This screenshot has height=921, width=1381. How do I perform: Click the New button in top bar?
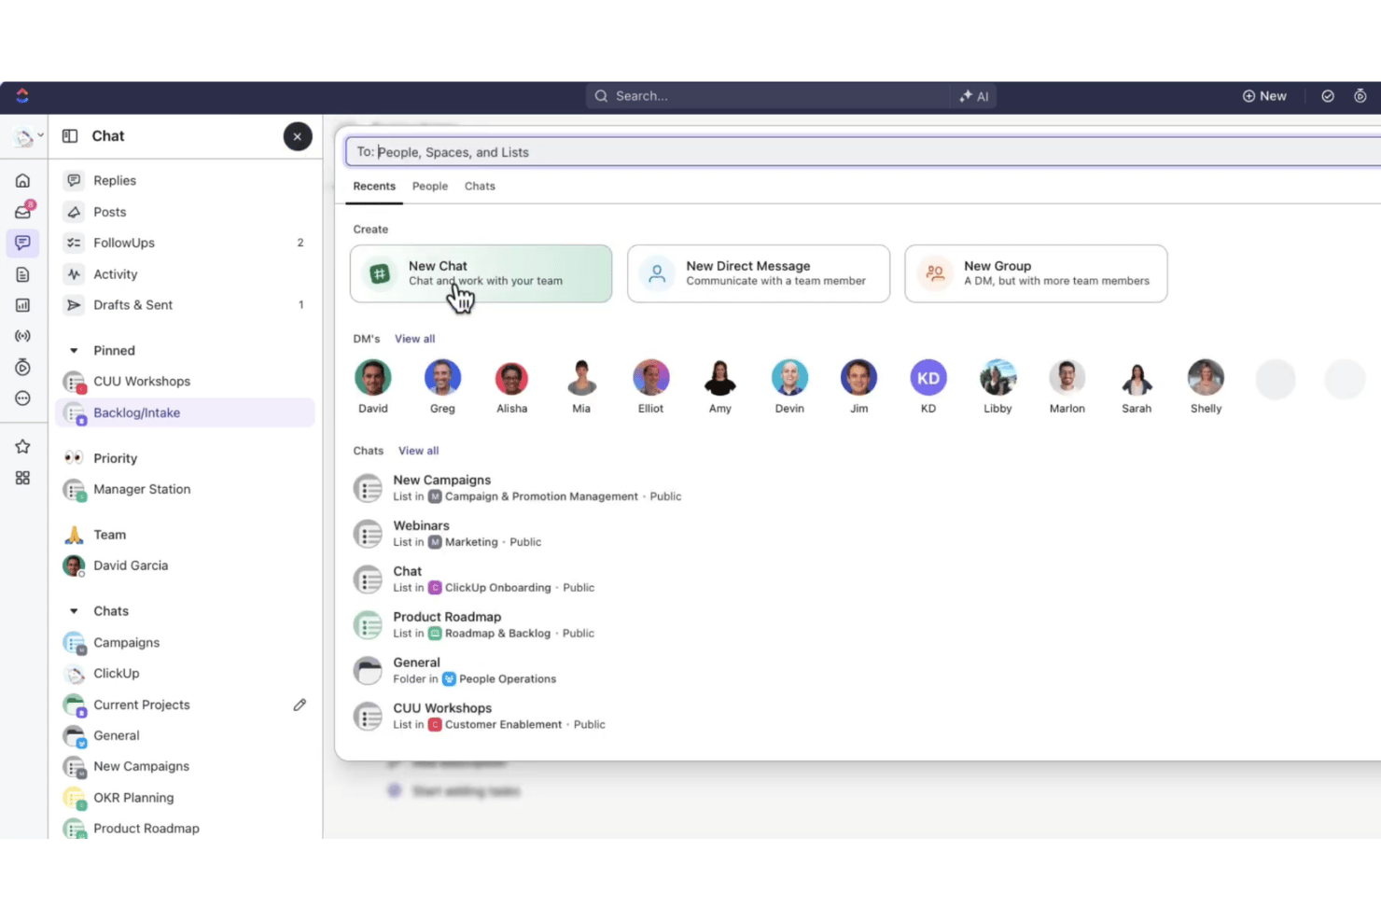point(1264,96)
